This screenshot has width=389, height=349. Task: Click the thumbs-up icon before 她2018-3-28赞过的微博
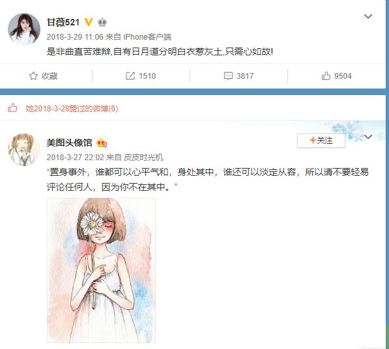[x=12, y=108]
